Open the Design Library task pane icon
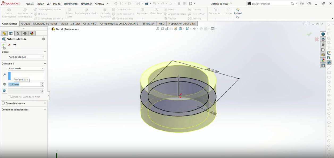This screenshot has width=334, height=158. (323, 44)
